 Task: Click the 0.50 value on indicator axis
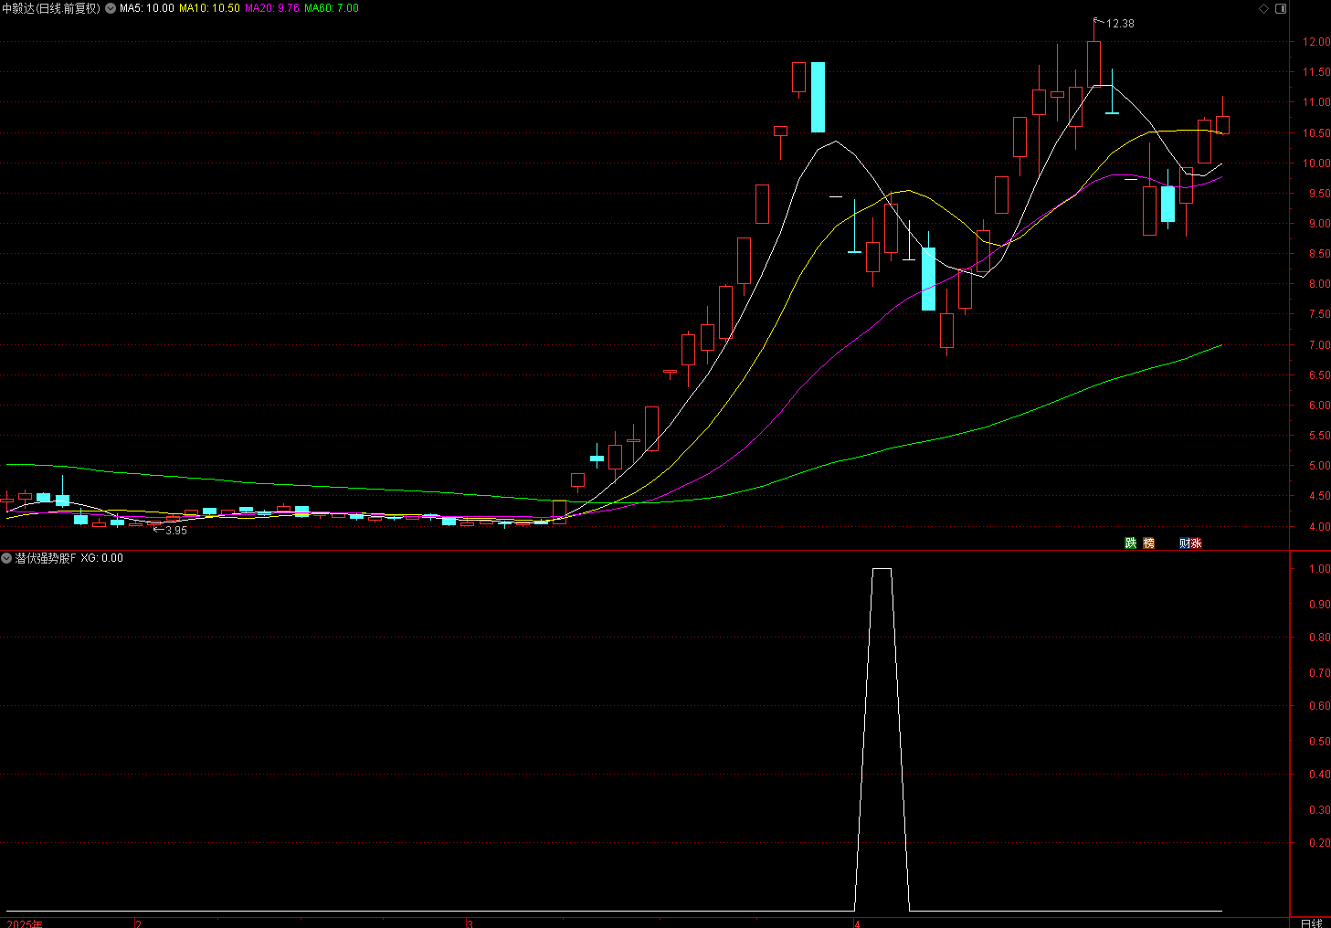pos(1319,742)
